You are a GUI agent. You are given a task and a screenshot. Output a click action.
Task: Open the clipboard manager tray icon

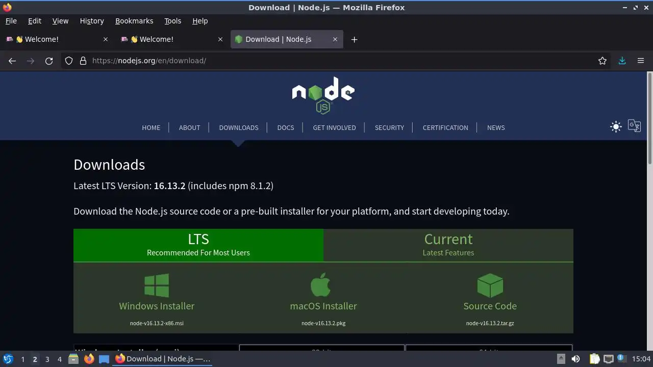[x=595, y=359]
